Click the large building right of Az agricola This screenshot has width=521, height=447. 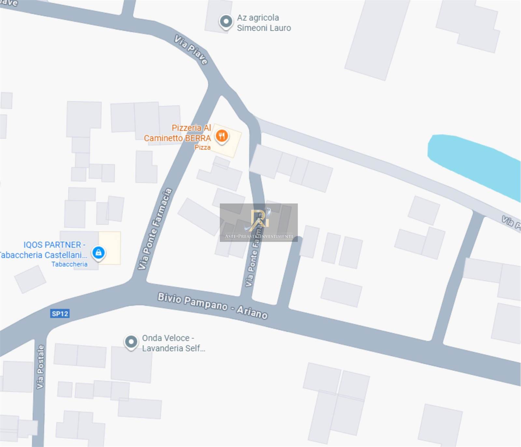point(377,39)
